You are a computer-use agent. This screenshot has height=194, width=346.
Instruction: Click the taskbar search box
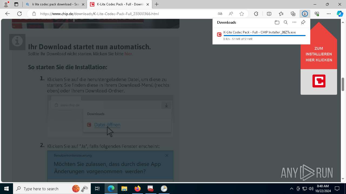[52, 189]
